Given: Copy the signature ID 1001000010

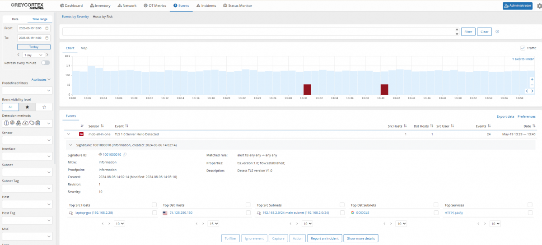Looking at the screenshot, I should (125, 155).
